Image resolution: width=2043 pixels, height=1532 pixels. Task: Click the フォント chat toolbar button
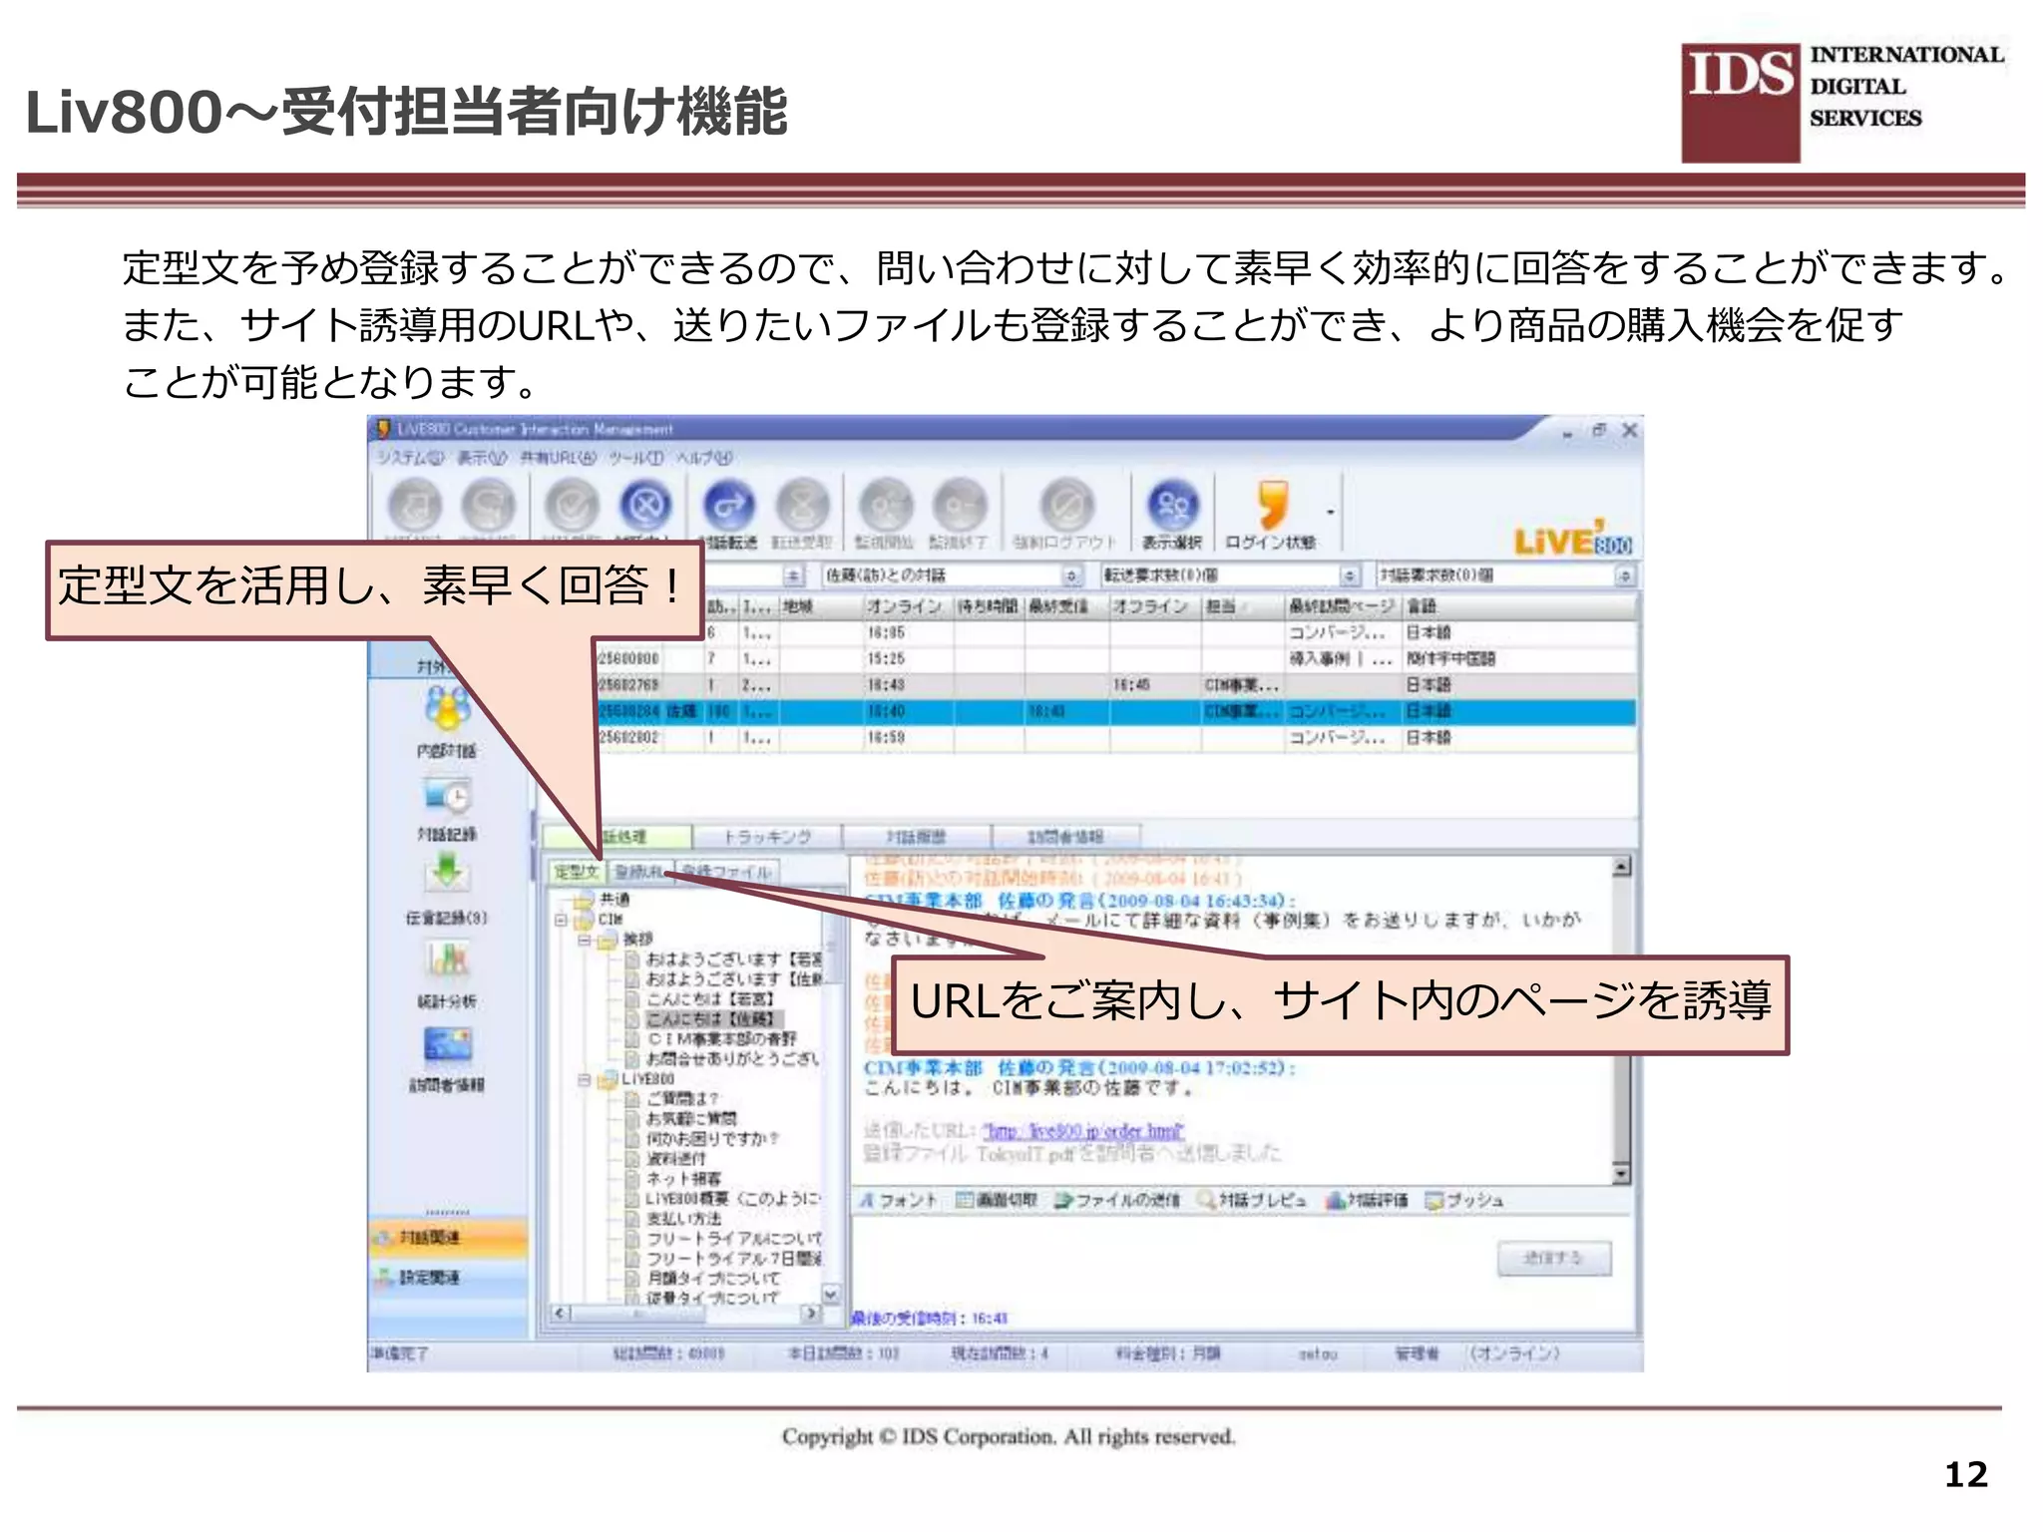coord(899,1200)
